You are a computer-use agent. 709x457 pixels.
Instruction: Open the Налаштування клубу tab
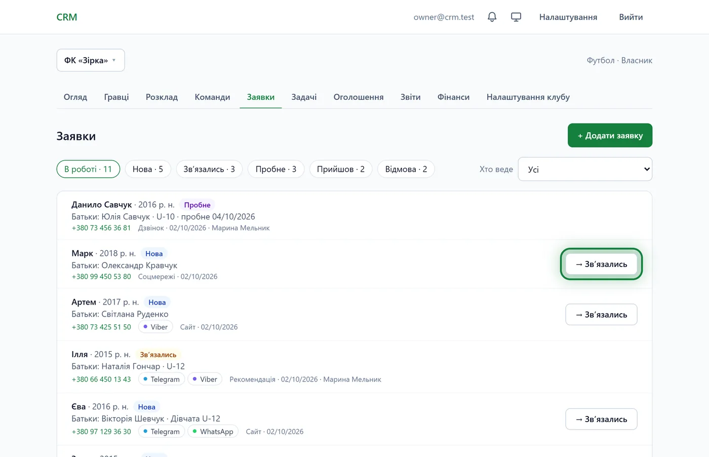point(528,97)
